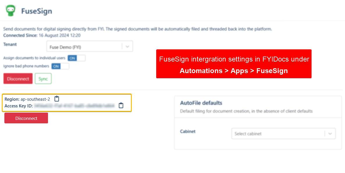Screen dimensions: 345x173
Task: Click the Cabinet field label
Action: pos(188,131)
